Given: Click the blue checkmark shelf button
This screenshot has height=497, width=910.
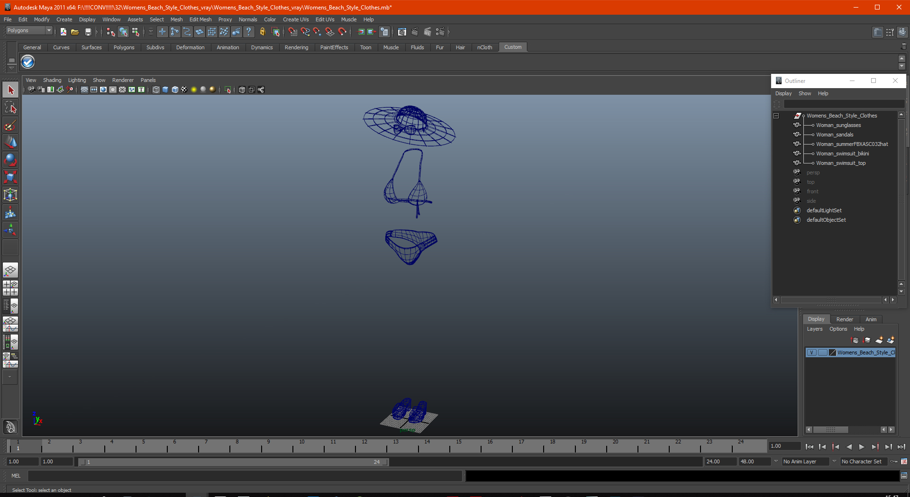Looking at the screenshot, I should (28, 62).
